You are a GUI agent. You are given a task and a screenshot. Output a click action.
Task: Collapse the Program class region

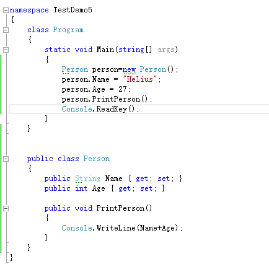(6, 30)
